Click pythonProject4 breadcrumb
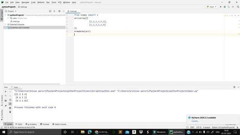The height and width of the screenshot is (135, 240). click(x=9, y=7)
